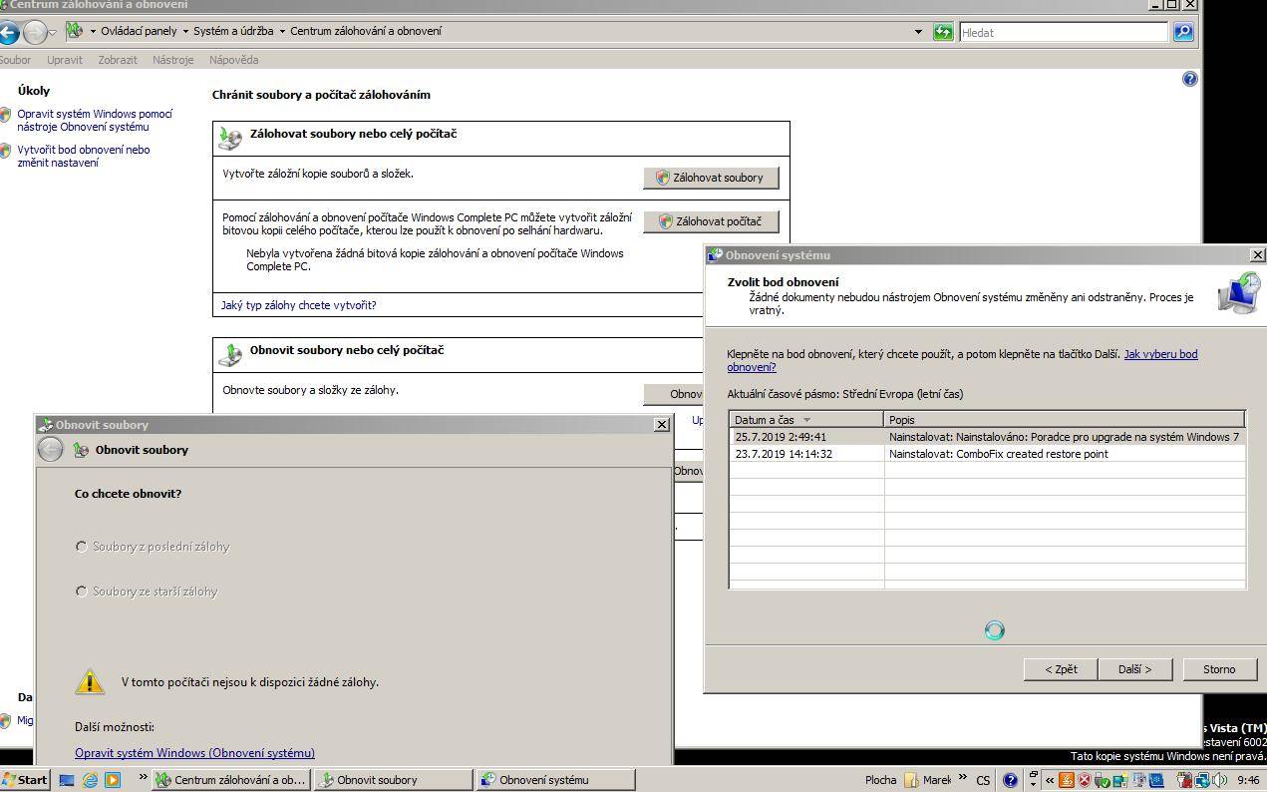The width and height of the screenshot is (1267, 792).
Task: Click the 'Opravit systém Windows pomocí nástroje' task link
Action: coord(95,120)
